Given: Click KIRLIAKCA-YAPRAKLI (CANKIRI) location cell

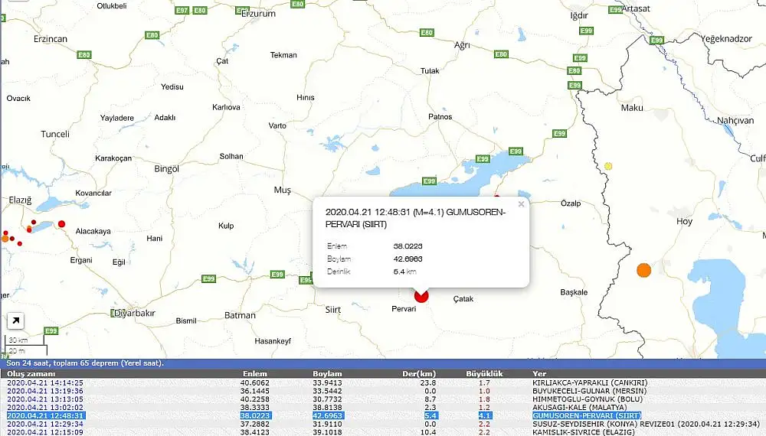Looking at the screenshot, I should [x=590, y=383].
